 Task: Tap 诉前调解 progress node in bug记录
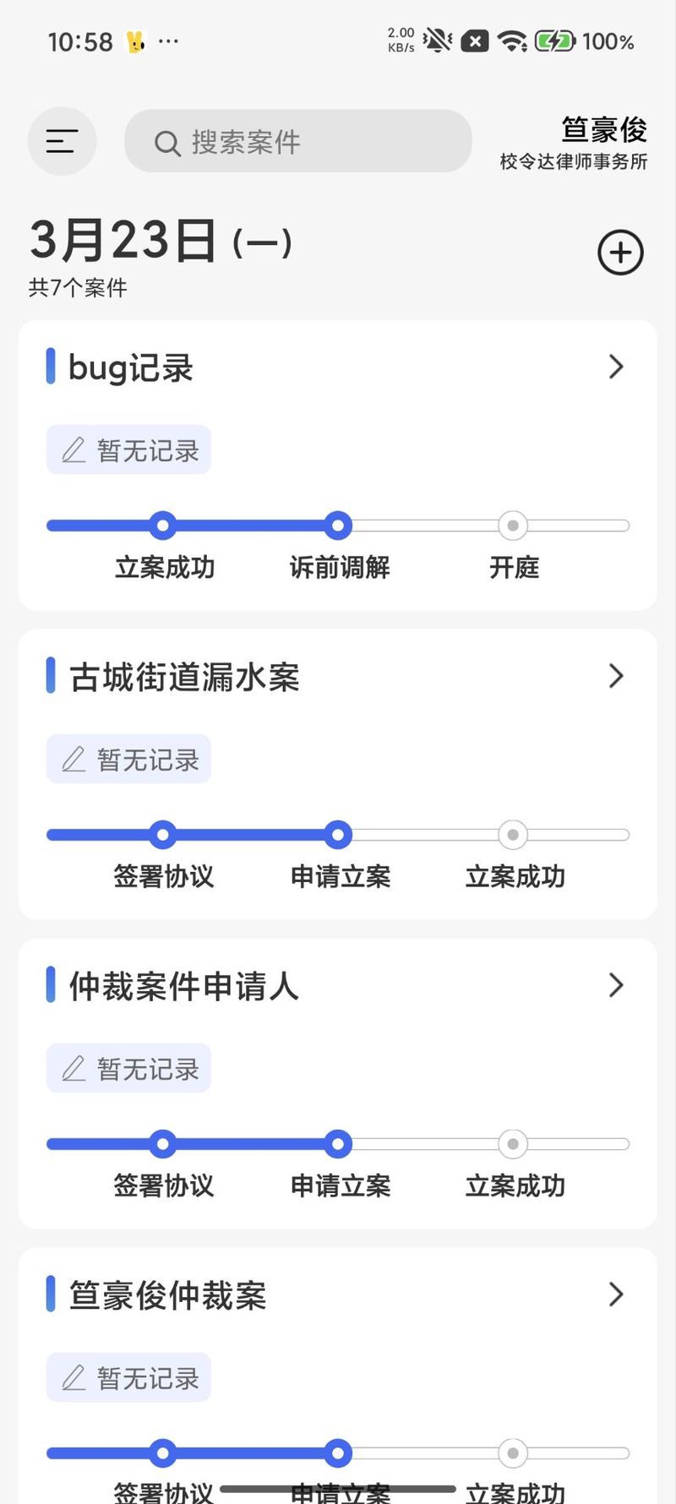(x=338, y=526)
